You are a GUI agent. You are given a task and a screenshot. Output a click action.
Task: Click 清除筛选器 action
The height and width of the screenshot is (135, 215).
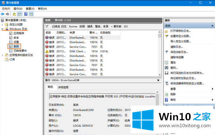[x=177, y=57]
